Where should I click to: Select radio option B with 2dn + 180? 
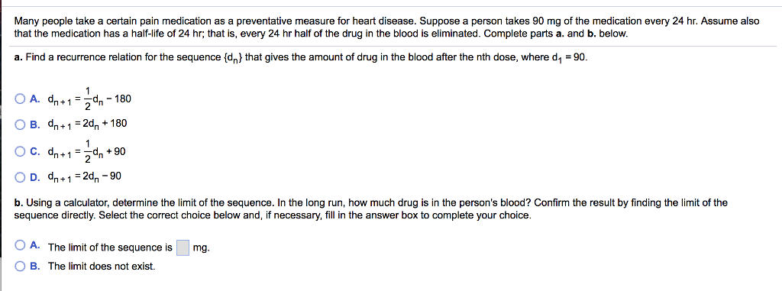point(20,124)
